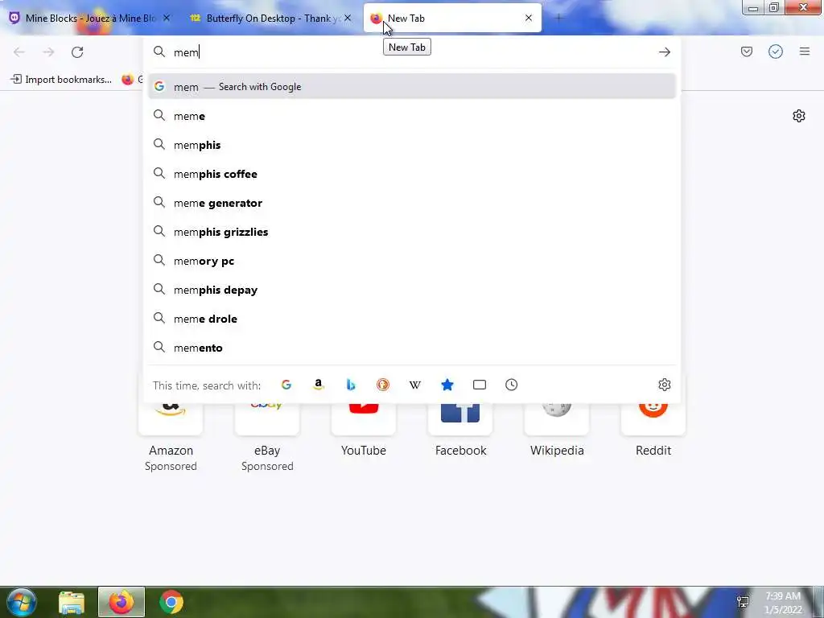Click the forward navigation arrow

[x=48, y=52]
